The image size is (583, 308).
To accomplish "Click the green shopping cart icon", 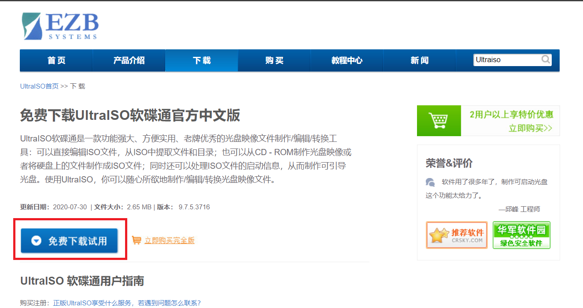I will [x=439, y=120].
